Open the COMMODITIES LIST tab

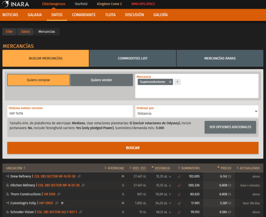click(133, 58)
